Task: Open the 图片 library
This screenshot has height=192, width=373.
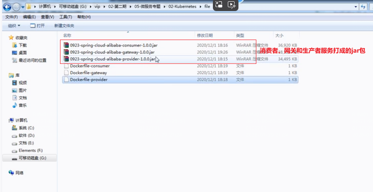Action: point(23,90)
